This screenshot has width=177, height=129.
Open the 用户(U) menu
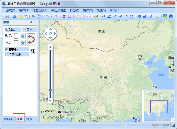[24, 10]
